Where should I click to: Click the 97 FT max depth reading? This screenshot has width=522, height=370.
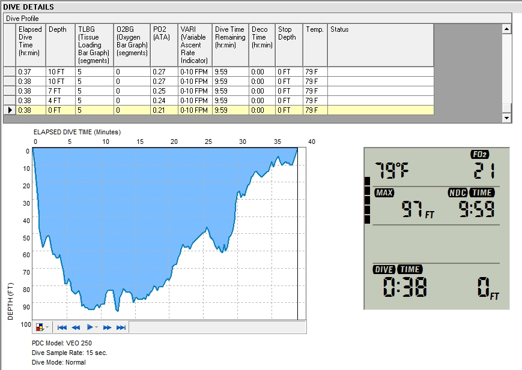point(418,210)
